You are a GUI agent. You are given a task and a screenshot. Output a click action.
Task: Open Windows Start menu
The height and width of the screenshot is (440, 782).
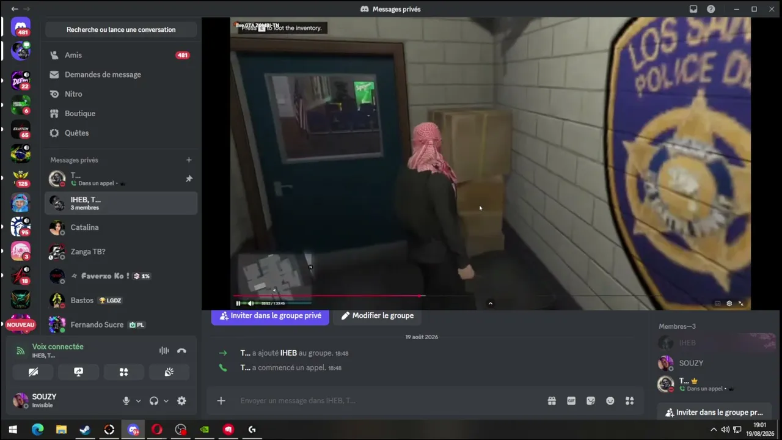coord(13,430)
